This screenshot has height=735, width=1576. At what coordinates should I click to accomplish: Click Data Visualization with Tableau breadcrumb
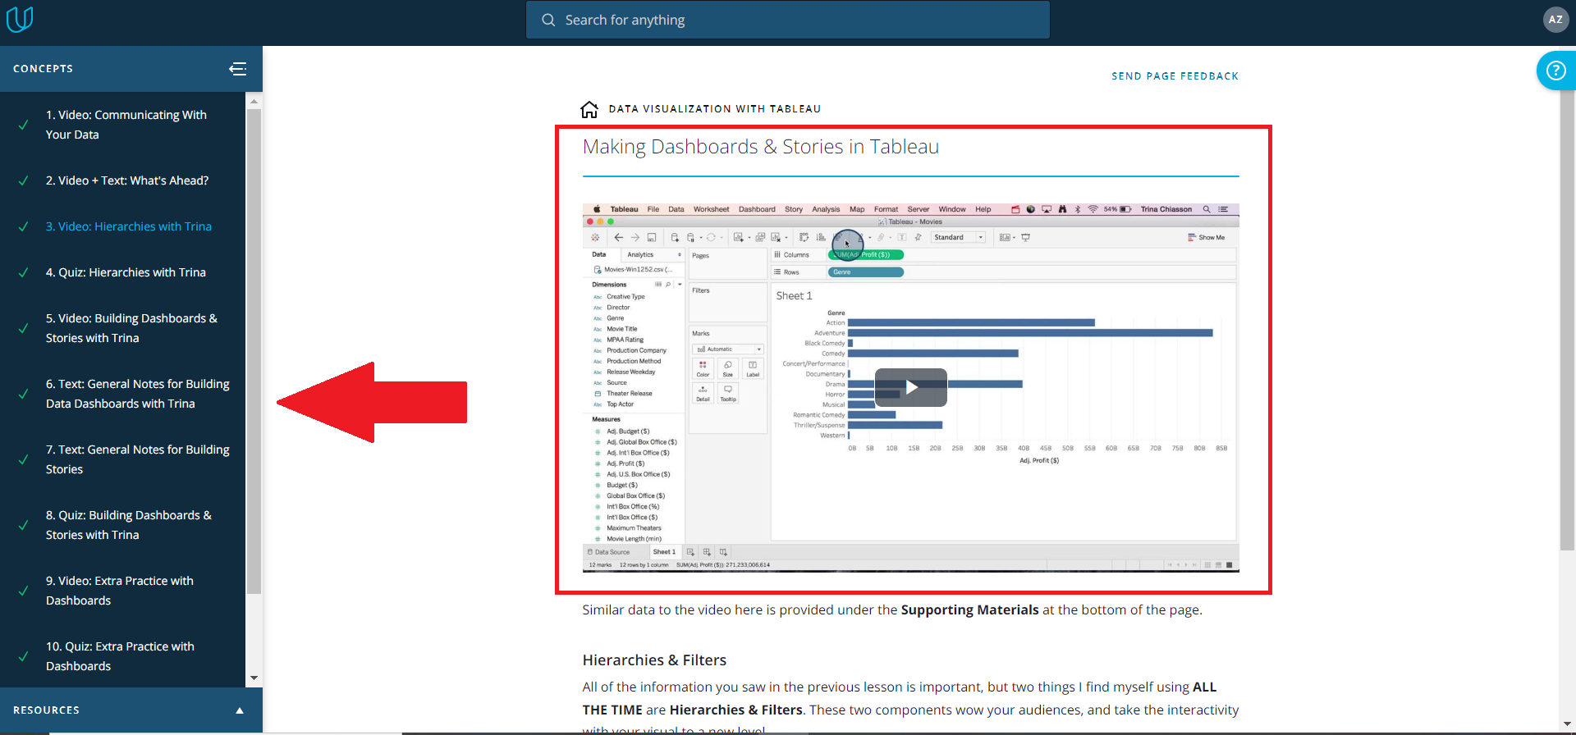point(714,109)
